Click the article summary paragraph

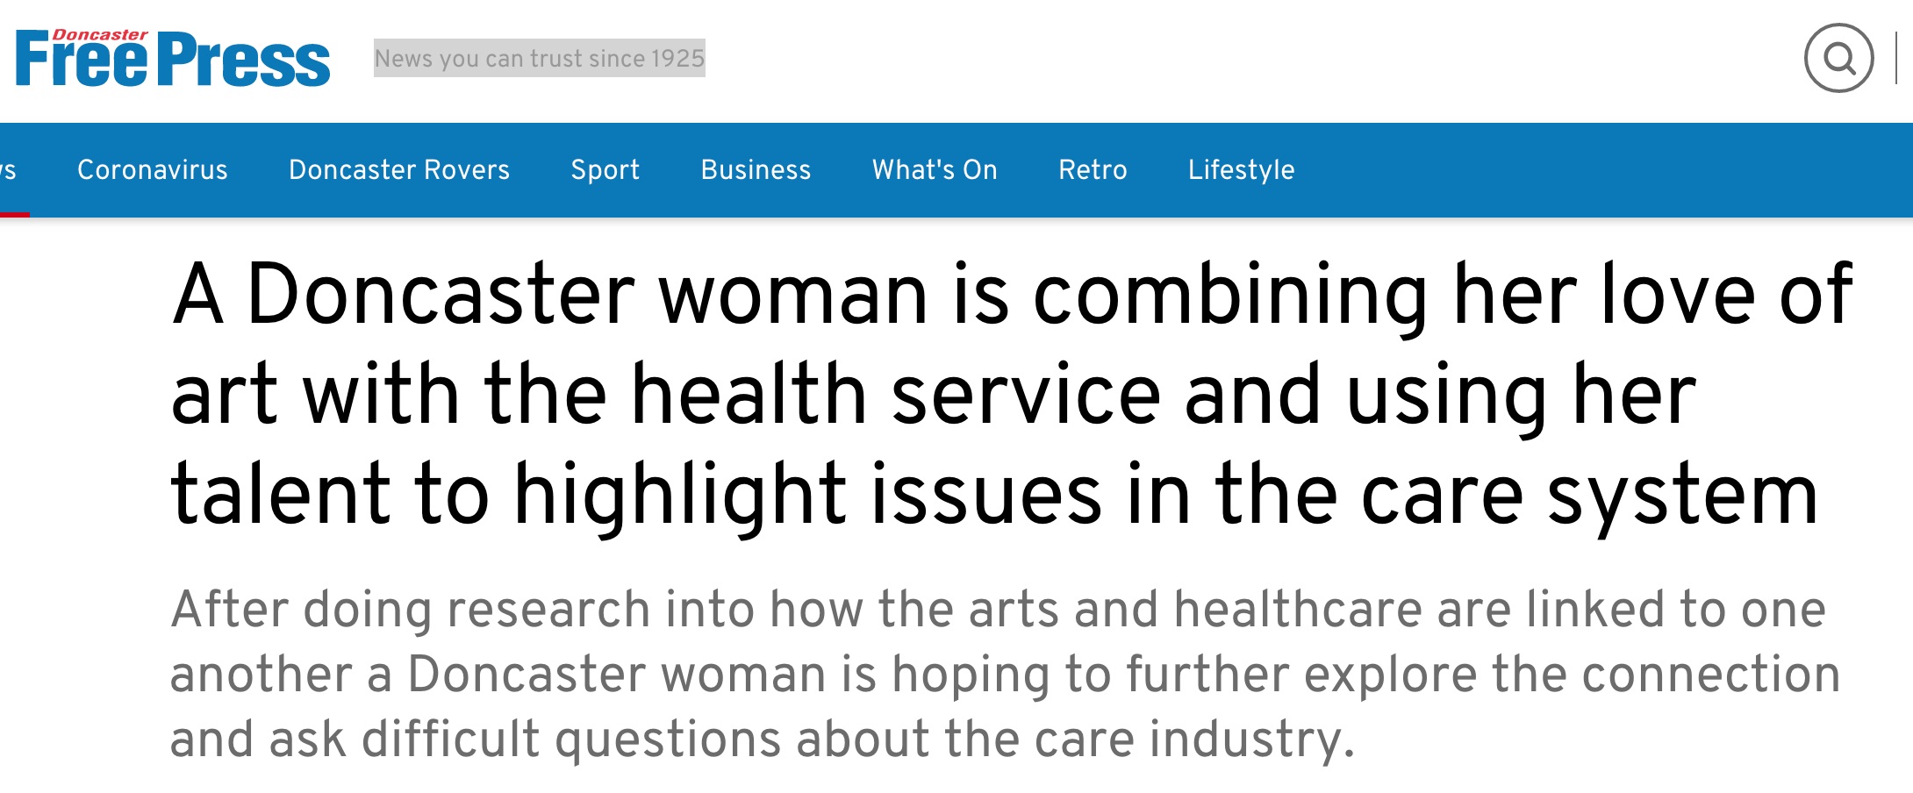tap(1000, 674)
